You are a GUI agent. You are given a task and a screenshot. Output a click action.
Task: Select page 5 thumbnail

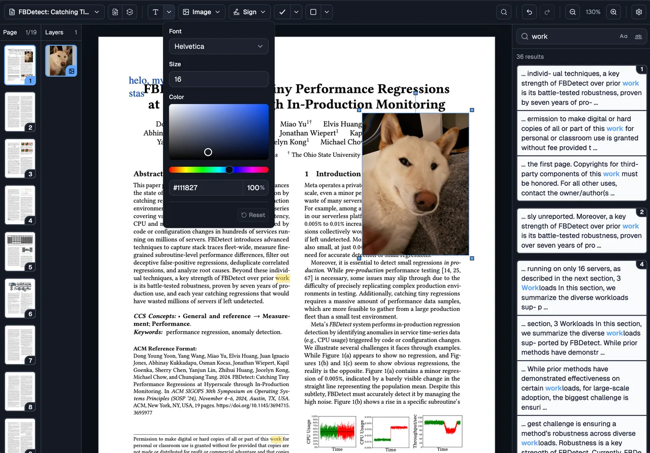tap(20, 252)
